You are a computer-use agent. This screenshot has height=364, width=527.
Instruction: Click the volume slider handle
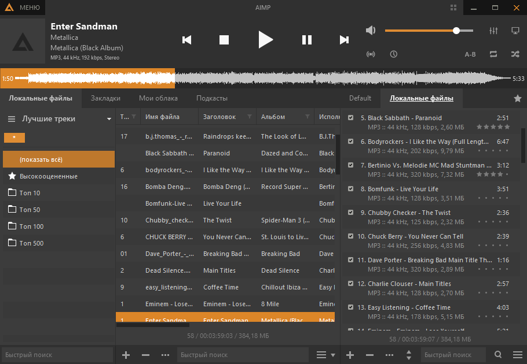click(456, 31)
